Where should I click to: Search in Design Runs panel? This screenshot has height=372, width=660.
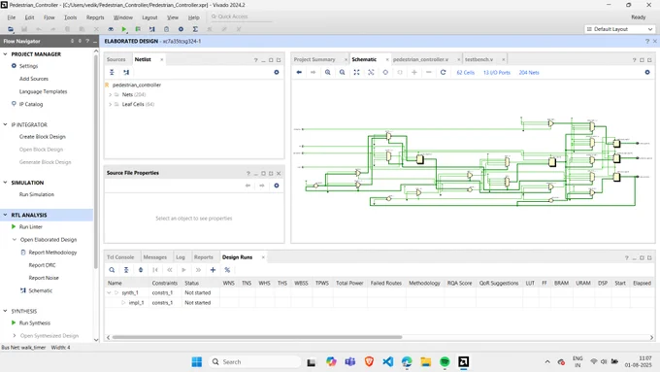[112, 270]
